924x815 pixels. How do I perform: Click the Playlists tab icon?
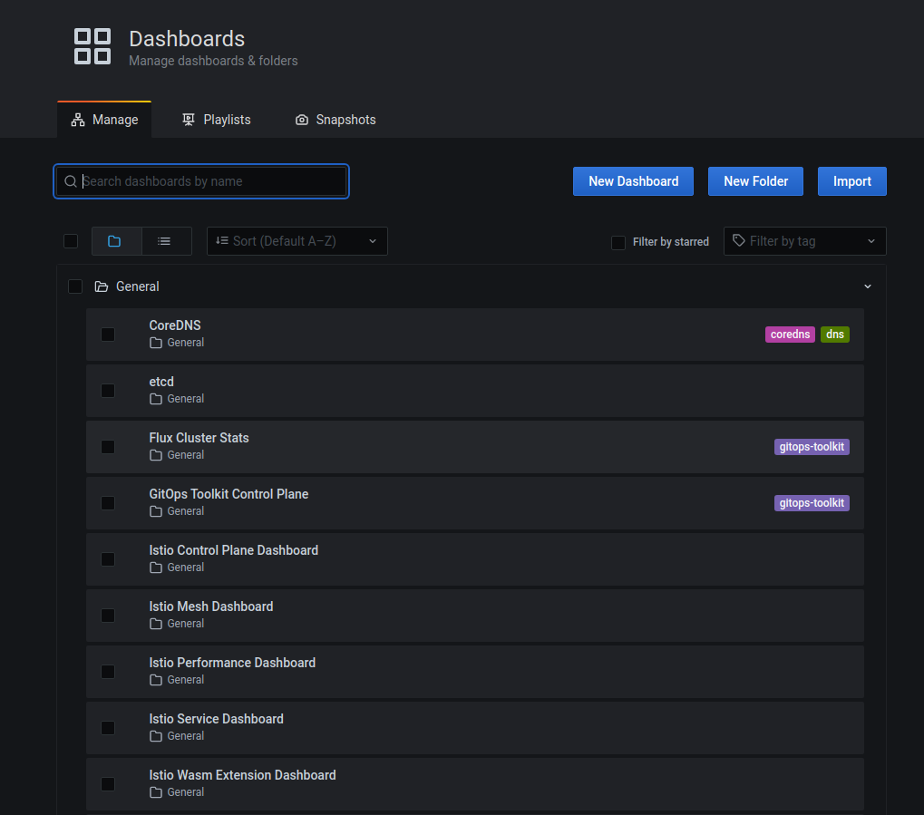click(x=188, y=119)
